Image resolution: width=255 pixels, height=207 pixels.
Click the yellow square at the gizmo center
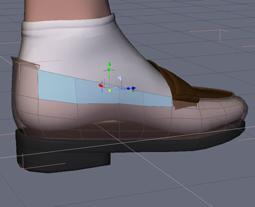point(109,90)
